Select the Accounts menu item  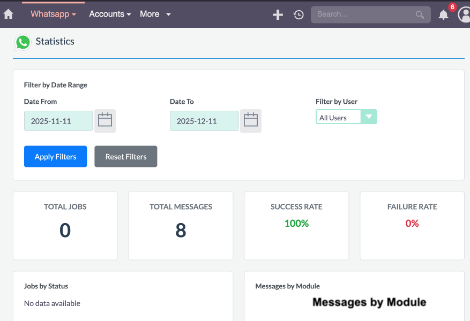click(x=110, y=14)
